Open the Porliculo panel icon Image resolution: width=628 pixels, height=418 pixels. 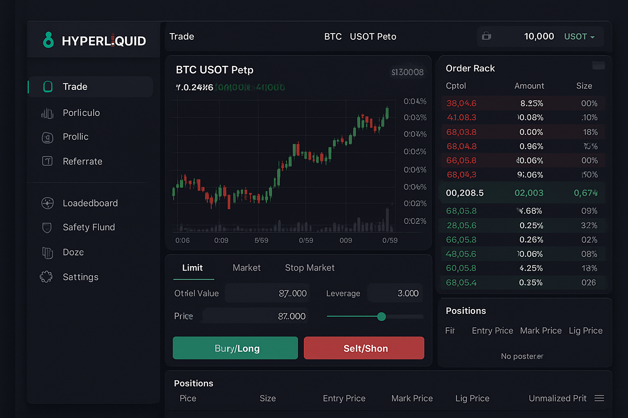click(x=47, y=113)
